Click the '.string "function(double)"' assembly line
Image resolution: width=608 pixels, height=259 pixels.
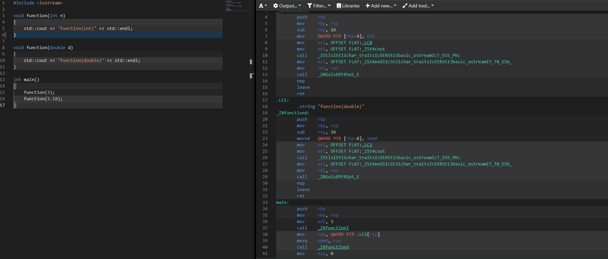point(330,107)
